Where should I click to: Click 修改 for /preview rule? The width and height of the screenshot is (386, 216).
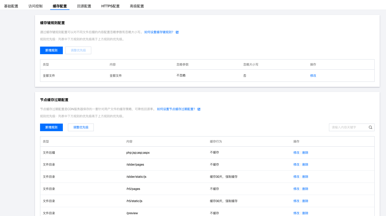(x=296, y=213)
